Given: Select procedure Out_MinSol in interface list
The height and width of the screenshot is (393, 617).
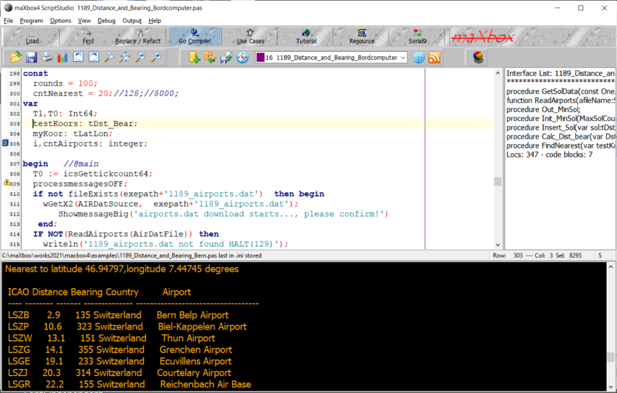Looking at the screenshot, I should (x=543, y=110).
